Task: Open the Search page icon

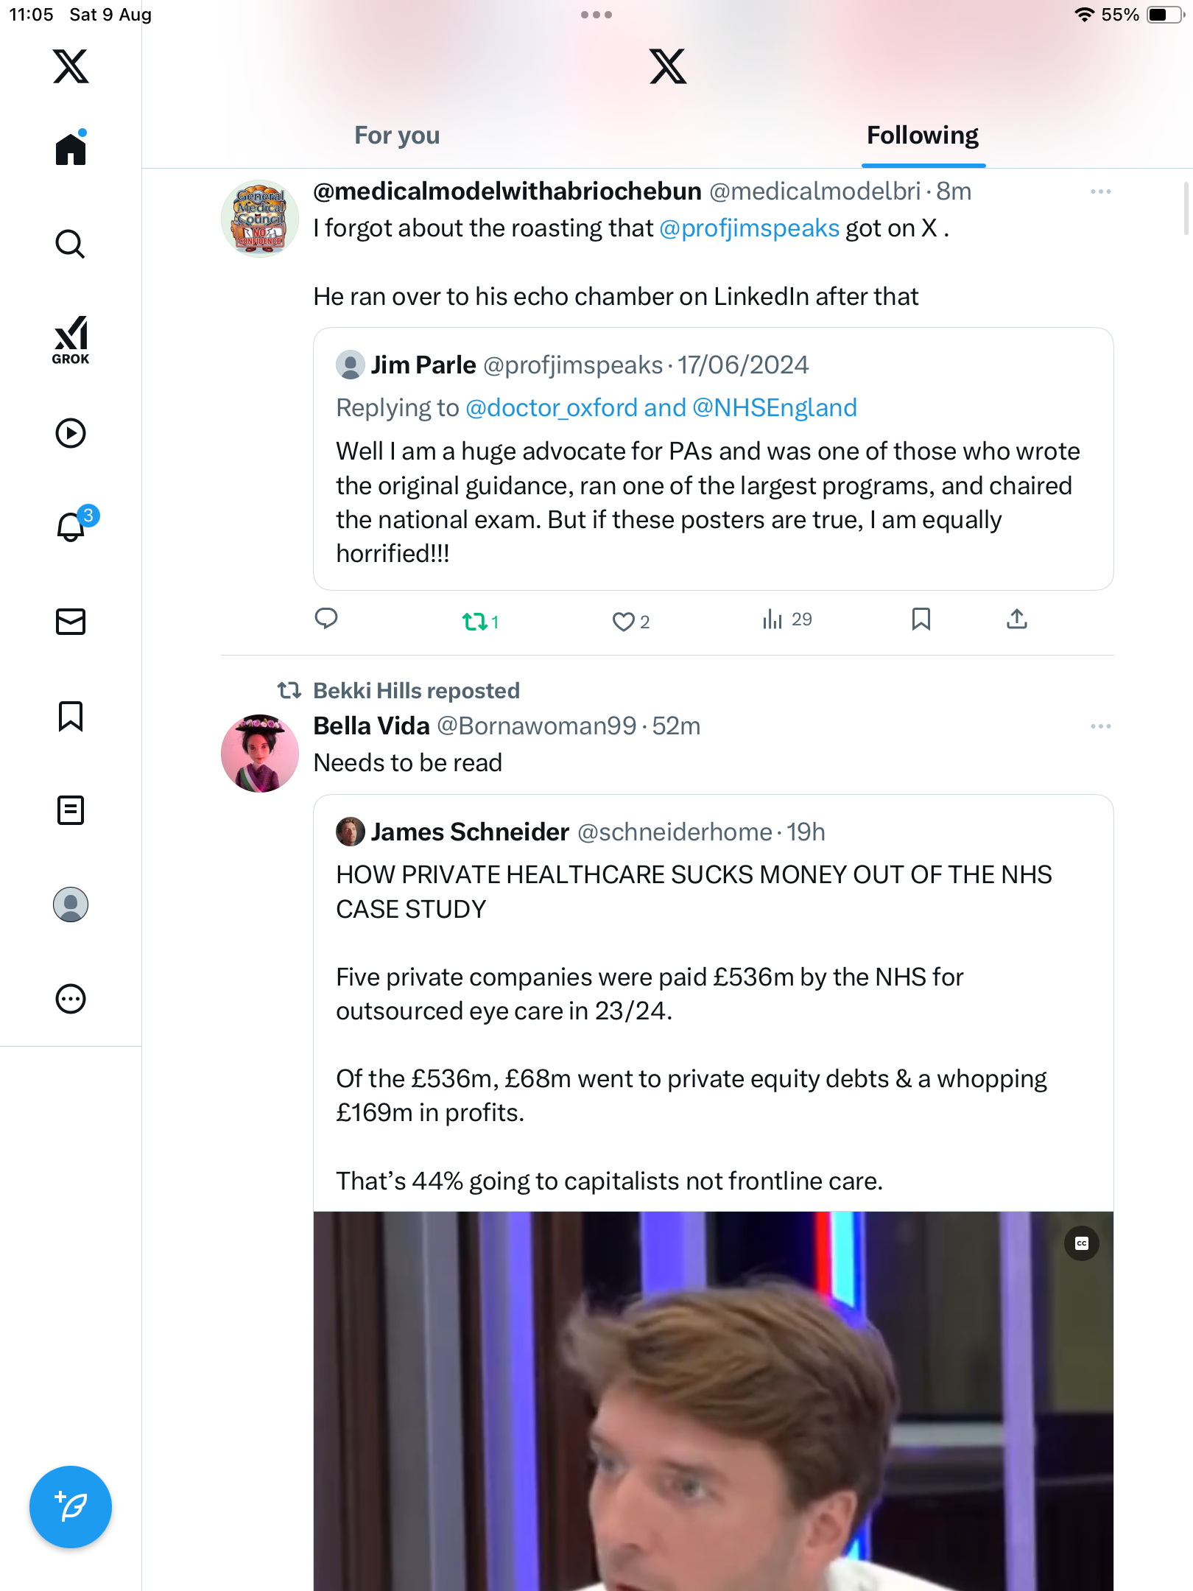Action: (x=71, y=245)
